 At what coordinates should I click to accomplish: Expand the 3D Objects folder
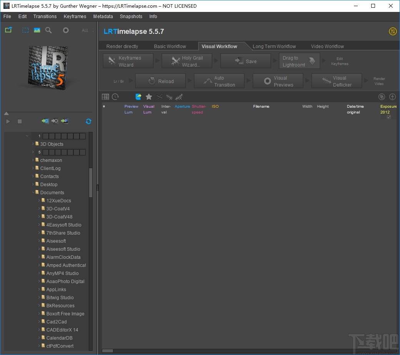[x=33, y=144]
